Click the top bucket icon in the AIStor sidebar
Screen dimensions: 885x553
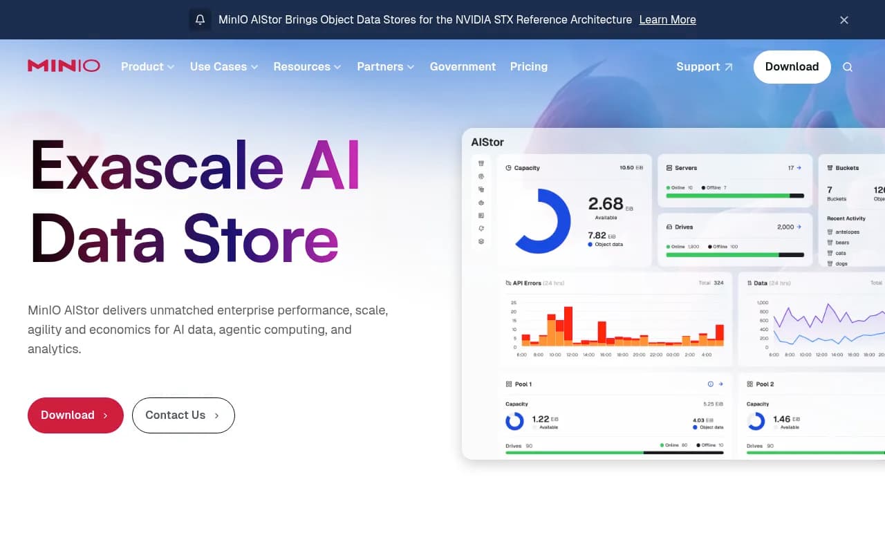click(x=481, y=164)
